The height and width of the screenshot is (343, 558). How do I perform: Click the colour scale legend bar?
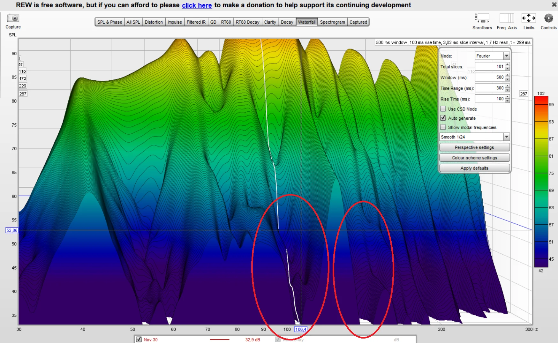[541, 182]
